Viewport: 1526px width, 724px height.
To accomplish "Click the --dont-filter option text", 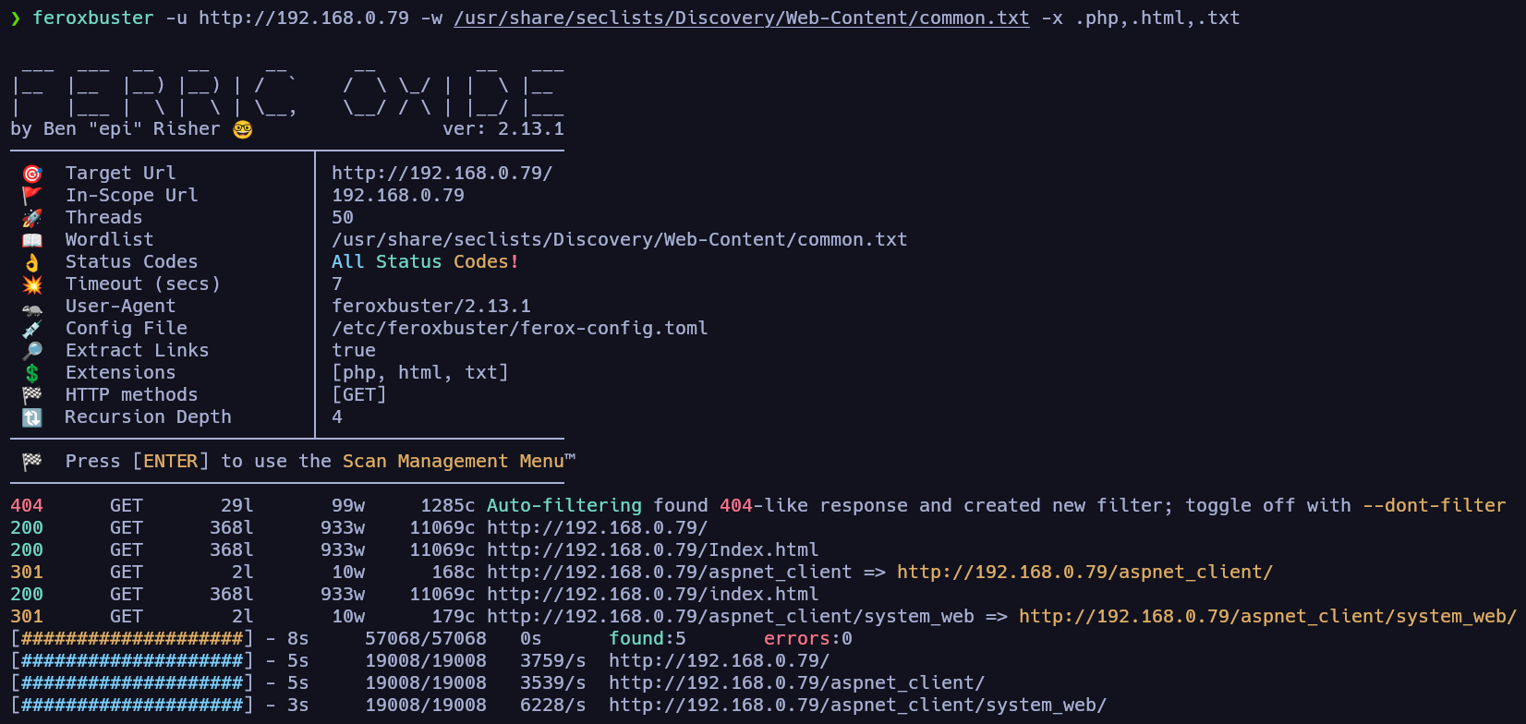I will click(1435, 506).
